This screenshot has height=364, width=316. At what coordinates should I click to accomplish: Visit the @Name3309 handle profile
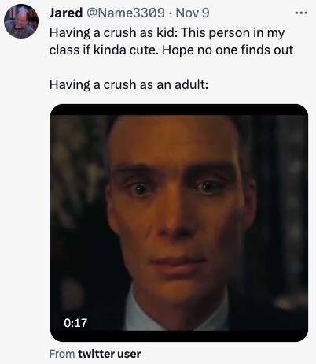(x=125, y=13)
